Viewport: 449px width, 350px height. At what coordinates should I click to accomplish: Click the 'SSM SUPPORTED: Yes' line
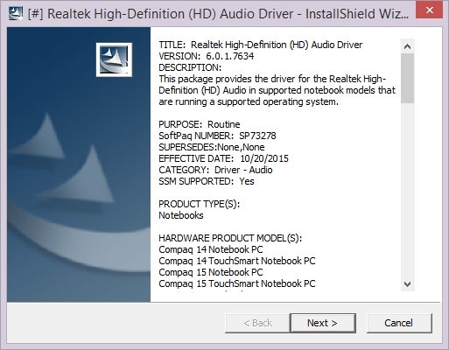point(207,181)
